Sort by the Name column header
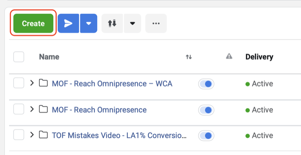 tap(49, 57)
